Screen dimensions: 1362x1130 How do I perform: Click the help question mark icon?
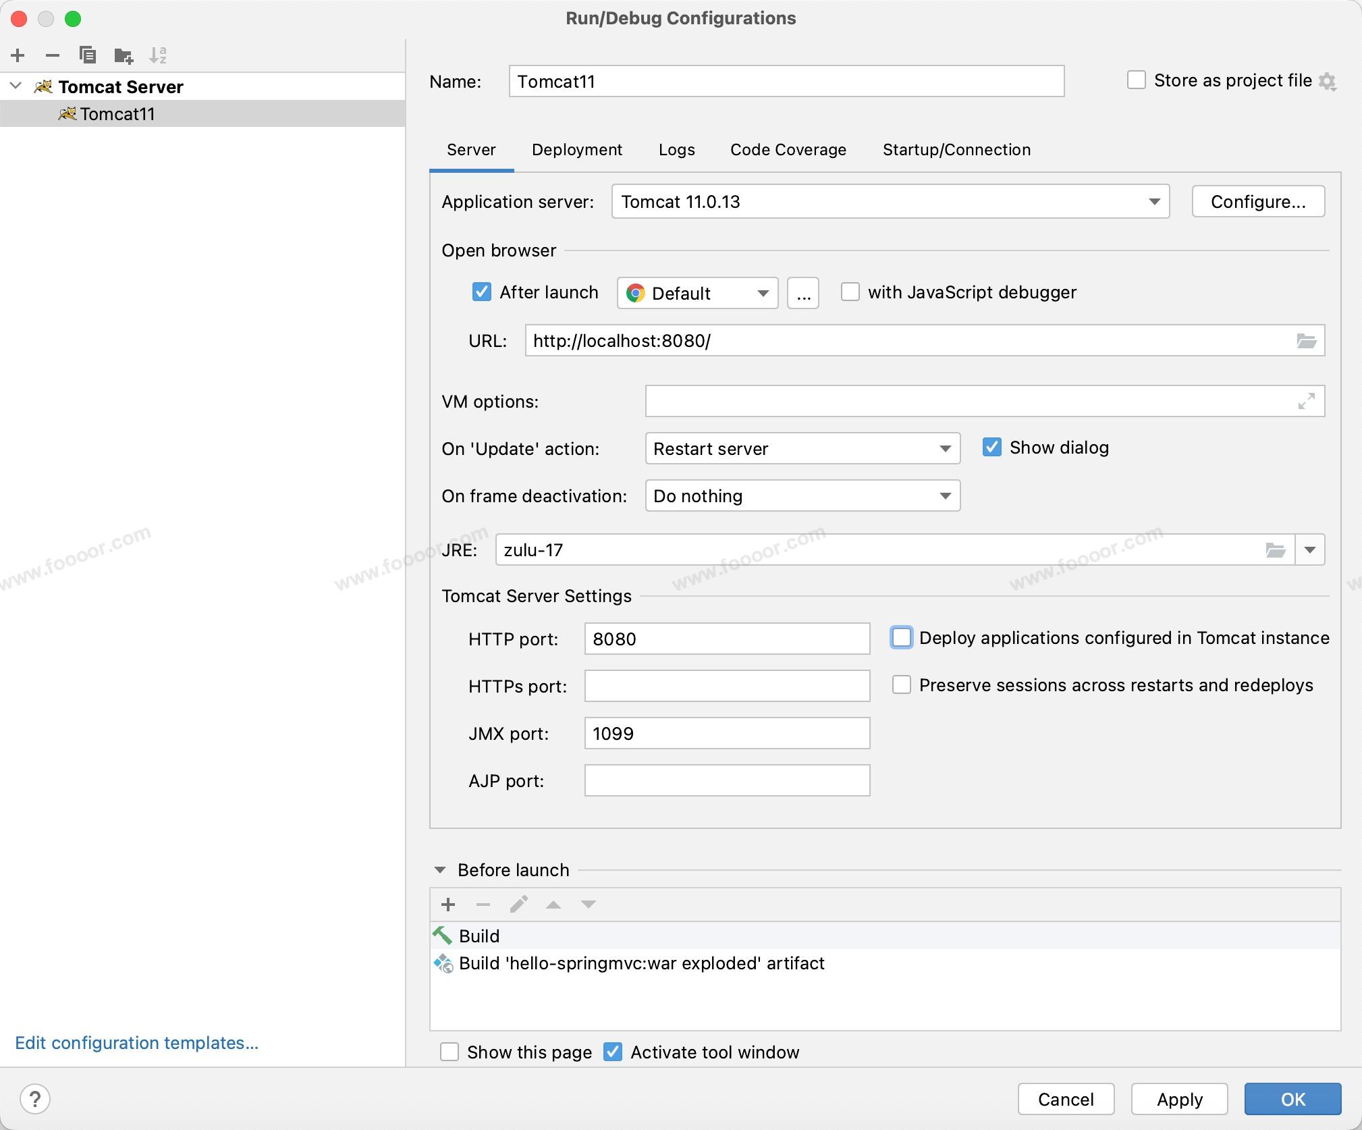coord(35,1099)
